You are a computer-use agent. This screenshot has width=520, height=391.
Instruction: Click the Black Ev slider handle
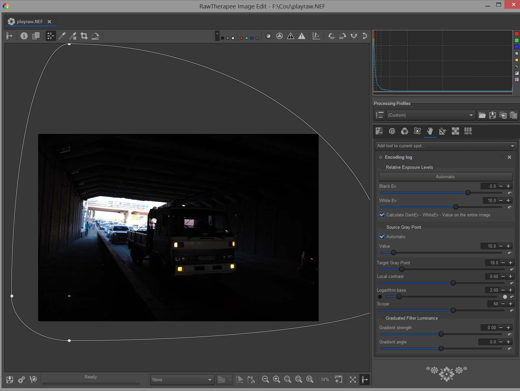[x=468, y=193]
